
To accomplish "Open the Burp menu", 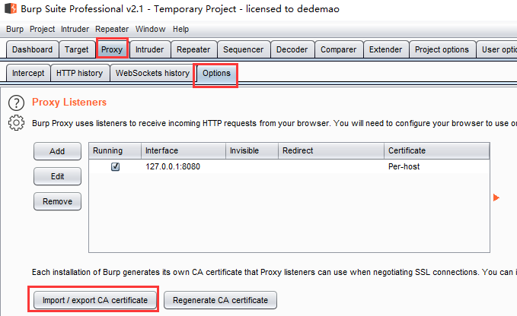I will point(14,29).
